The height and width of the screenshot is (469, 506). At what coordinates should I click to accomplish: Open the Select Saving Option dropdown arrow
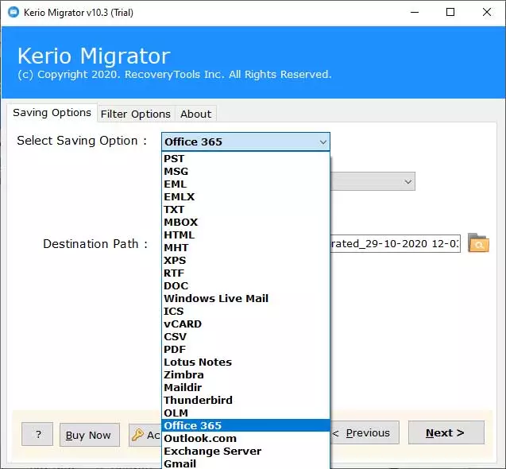pyautogui.click(x=323, y=142)
